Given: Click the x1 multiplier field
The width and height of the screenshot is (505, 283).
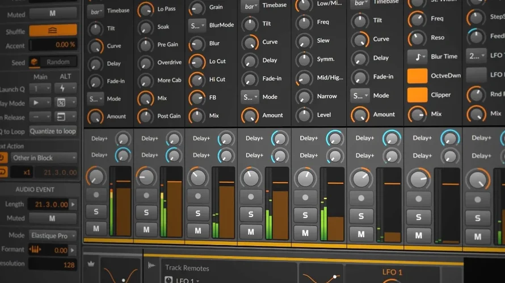Looking at the screenshot, I should coord(22,172).
